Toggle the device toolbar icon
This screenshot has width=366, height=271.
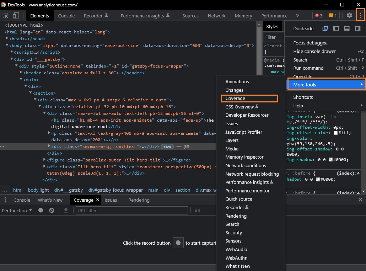tap(16, 16)
